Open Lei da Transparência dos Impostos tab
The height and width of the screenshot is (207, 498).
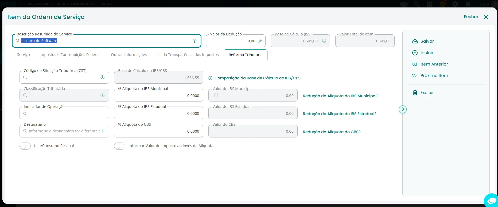[188, 55]
